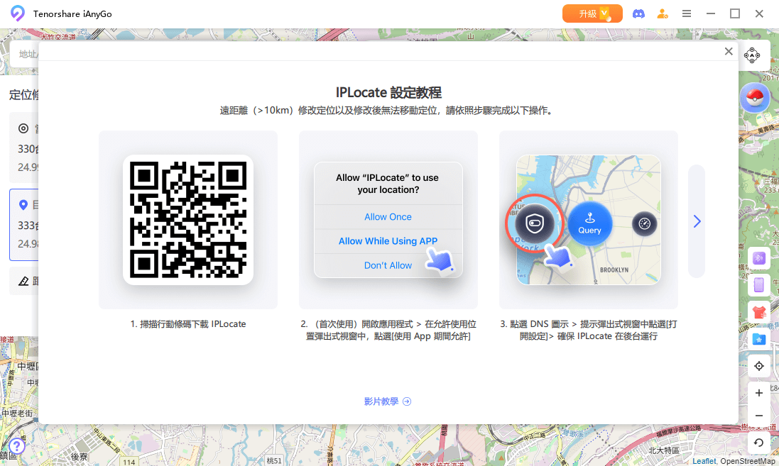Zoom in the map with plus button
Viewport: 779px width, 466px height.
(x=758, y=393)
